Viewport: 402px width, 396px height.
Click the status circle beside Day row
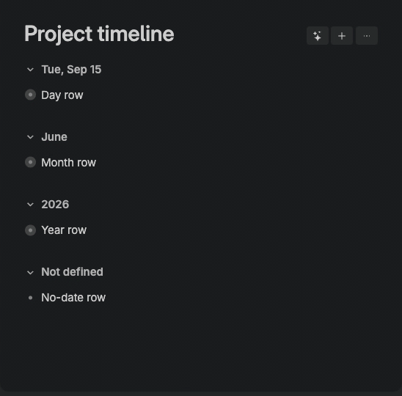(x=30, y=95)
